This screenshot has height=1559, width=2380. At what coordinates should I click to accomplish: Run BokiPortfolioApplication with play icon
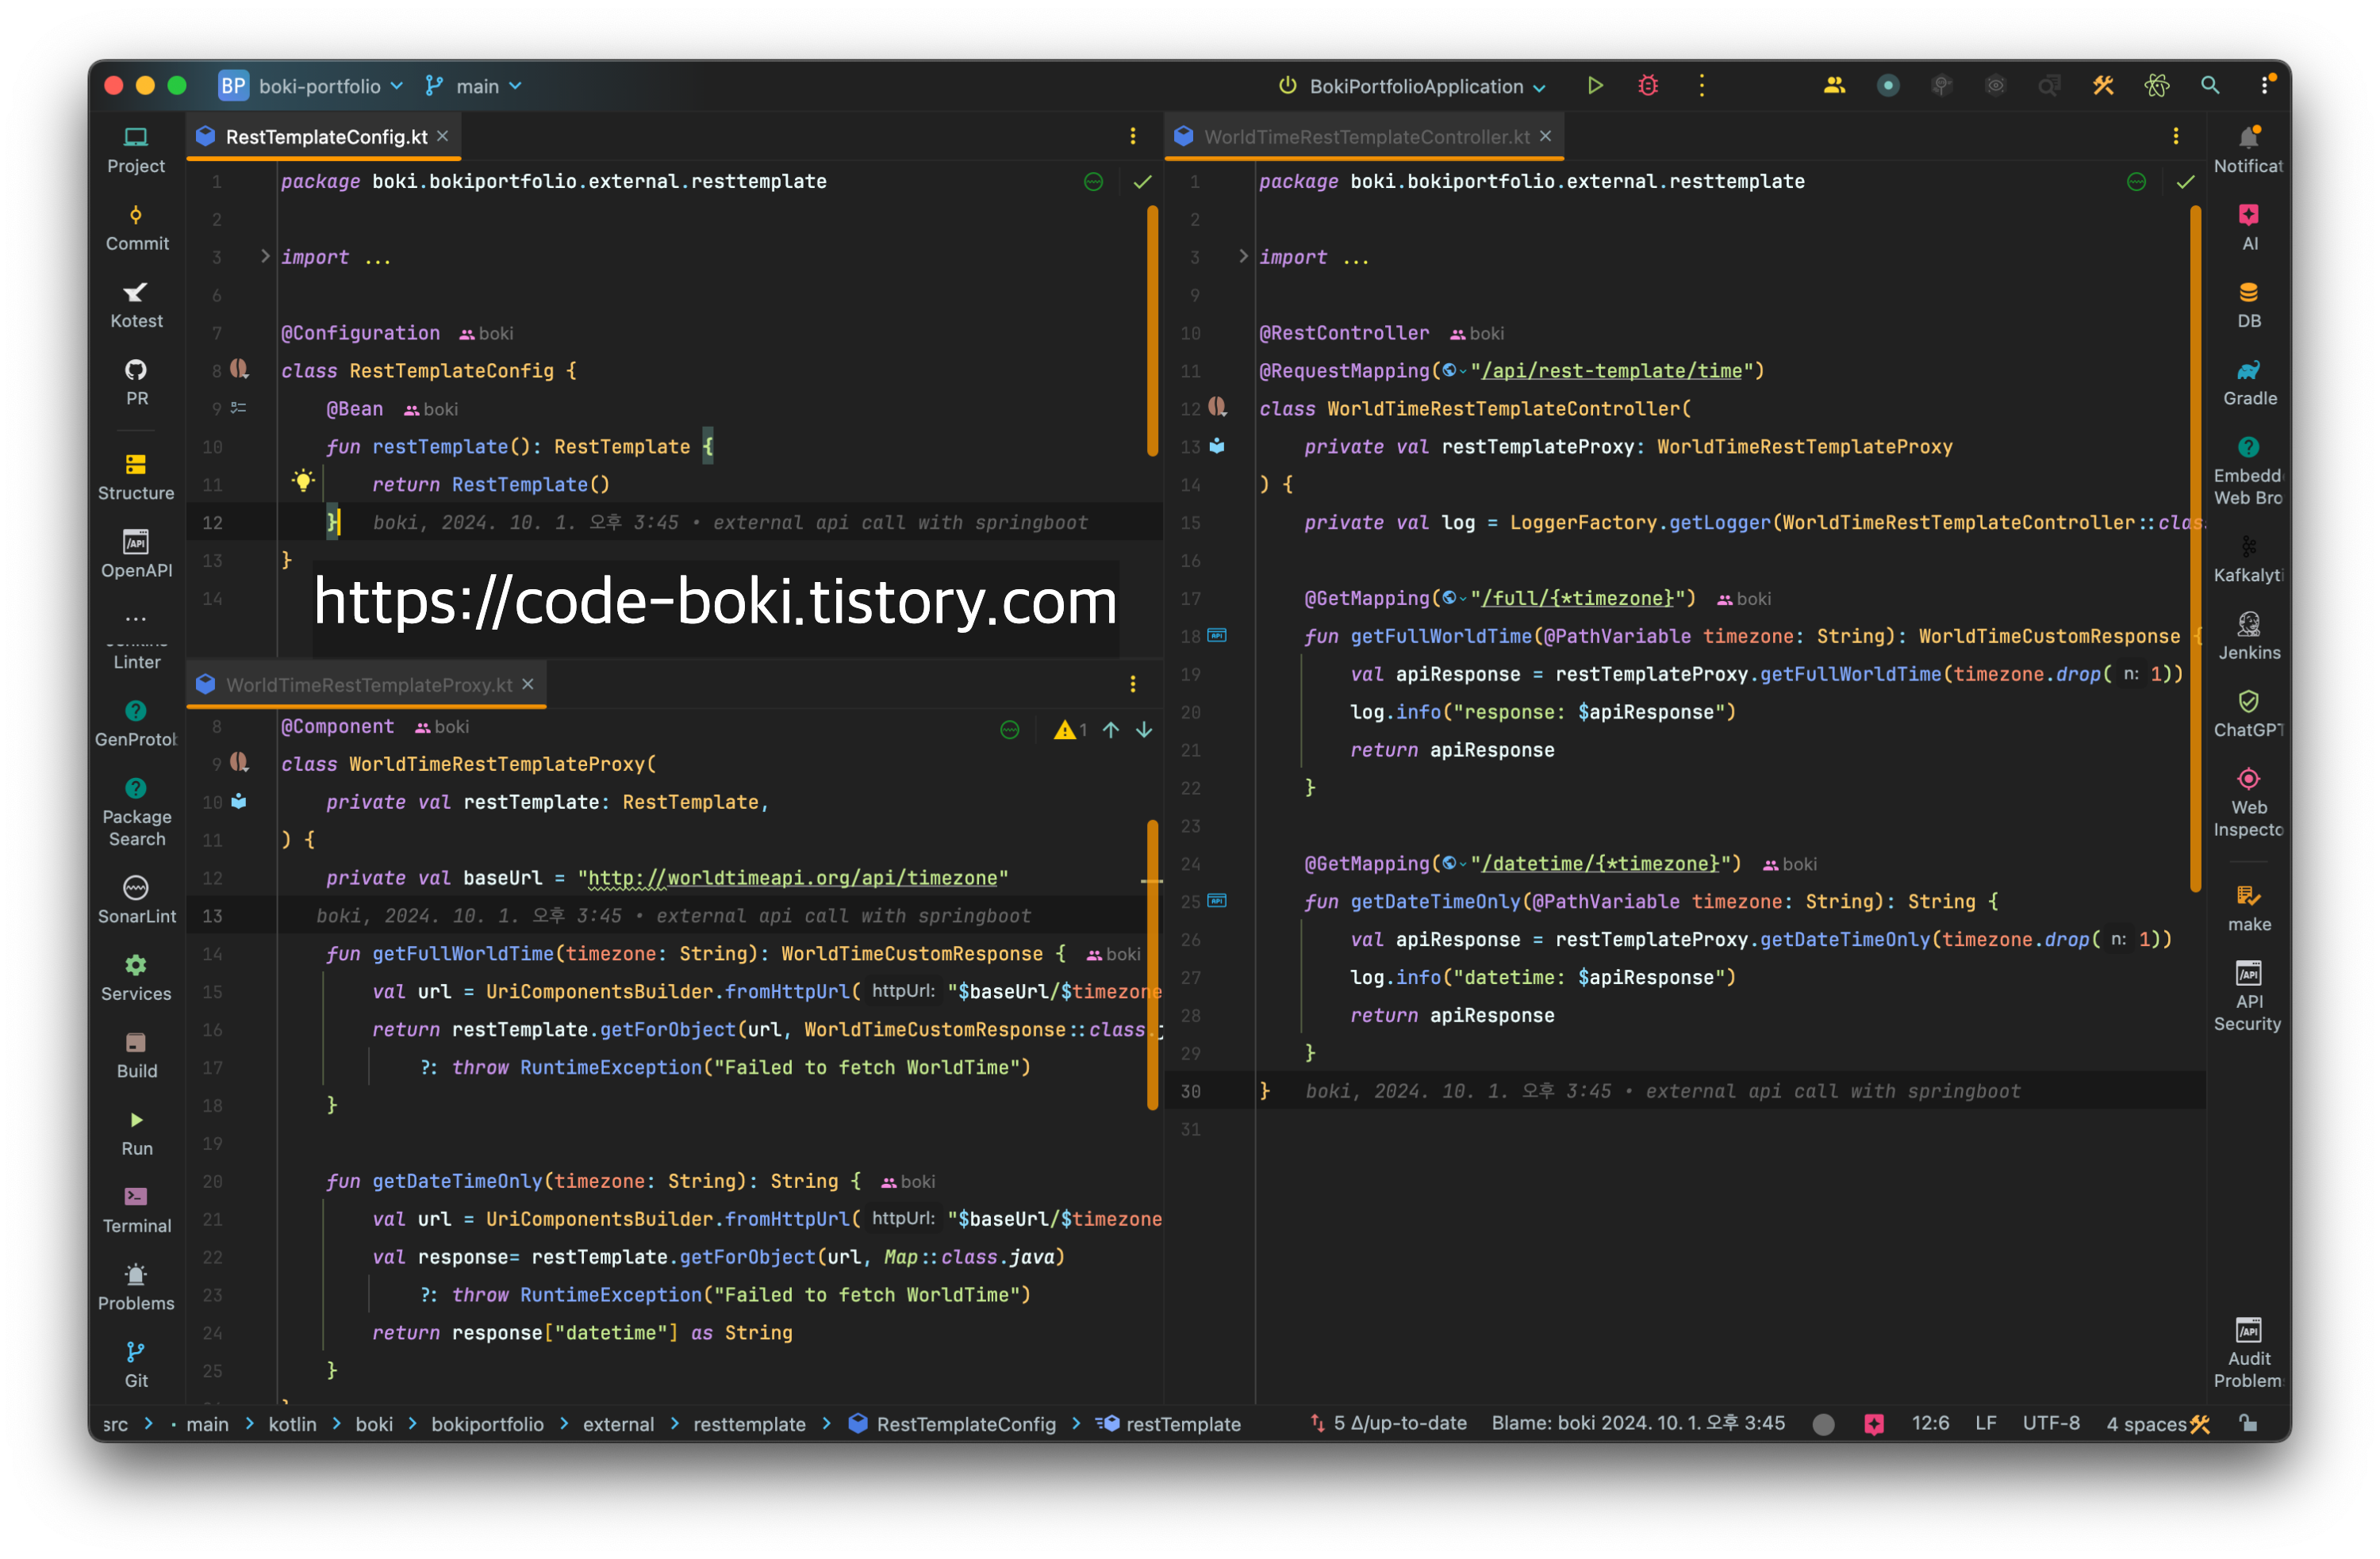[x=1595, y=86]
